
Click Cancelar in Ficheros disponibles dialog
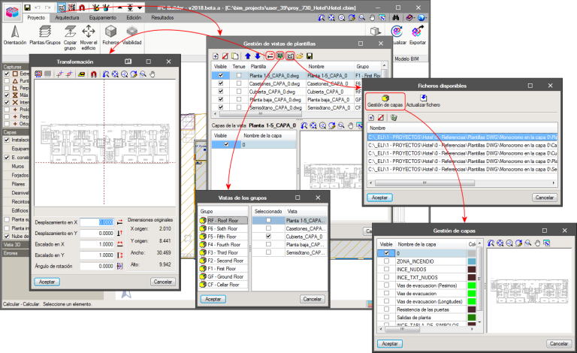coord(544,198)
